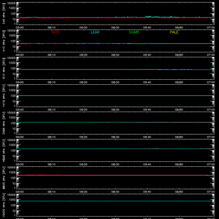Select the '4995 MHz [SFU]' axis title
219x219 pixels.
point(4,150)
